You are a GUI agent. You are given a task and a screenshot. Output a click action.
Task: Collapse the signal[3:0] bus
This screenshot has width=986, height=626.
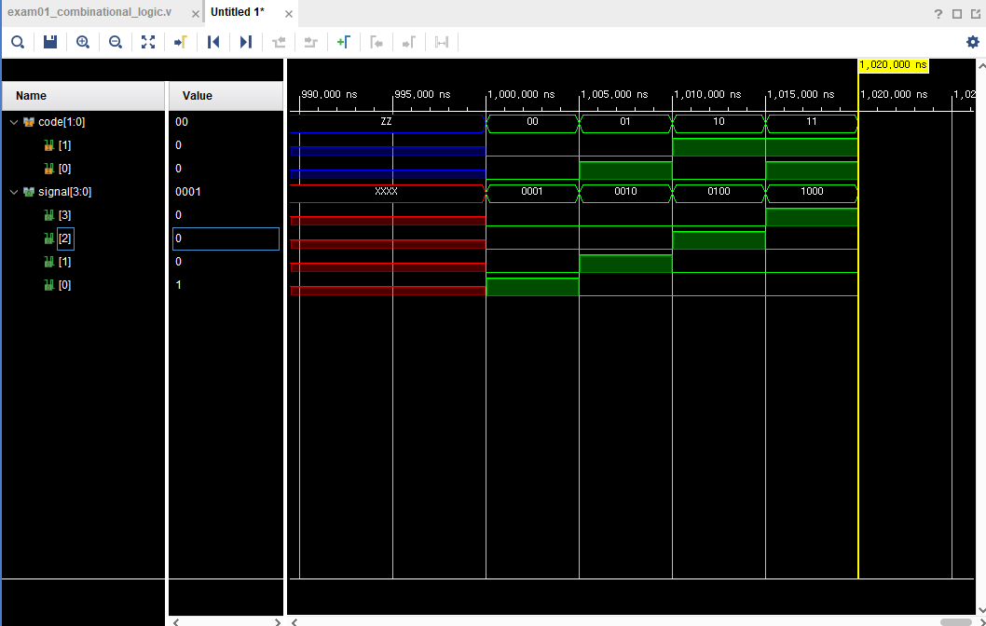[x=14, y=191]
